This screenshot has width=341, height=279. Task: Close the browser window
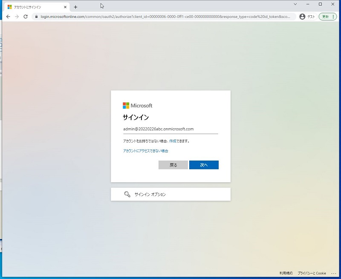point(333,4)
